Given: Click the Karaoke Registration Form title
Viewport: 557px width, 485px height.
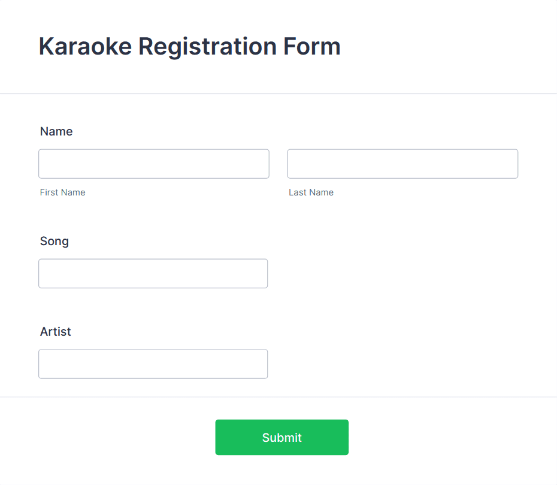Looking at the screenshot, I should coord(189,46).
